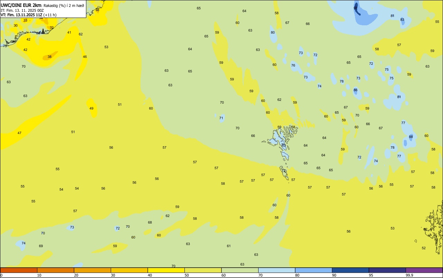Click the legend tick label 95
Screen dimensions: 443x278
click(x=371, y=275)
